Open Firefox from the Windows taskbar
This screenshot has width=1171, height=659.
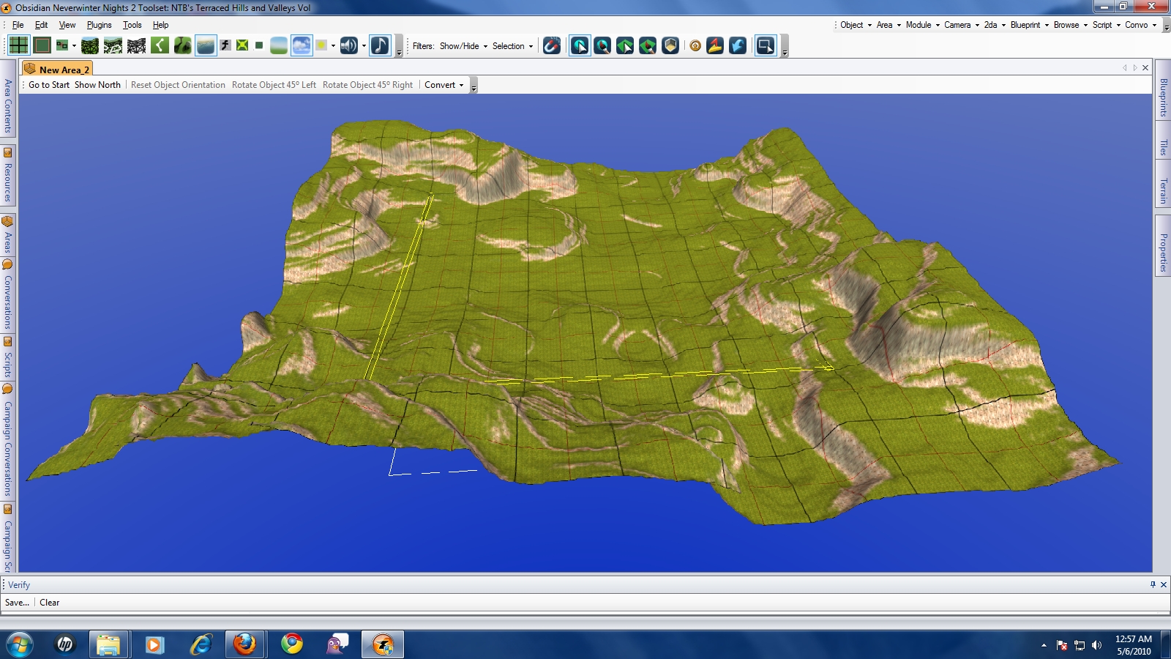(244, 644)
